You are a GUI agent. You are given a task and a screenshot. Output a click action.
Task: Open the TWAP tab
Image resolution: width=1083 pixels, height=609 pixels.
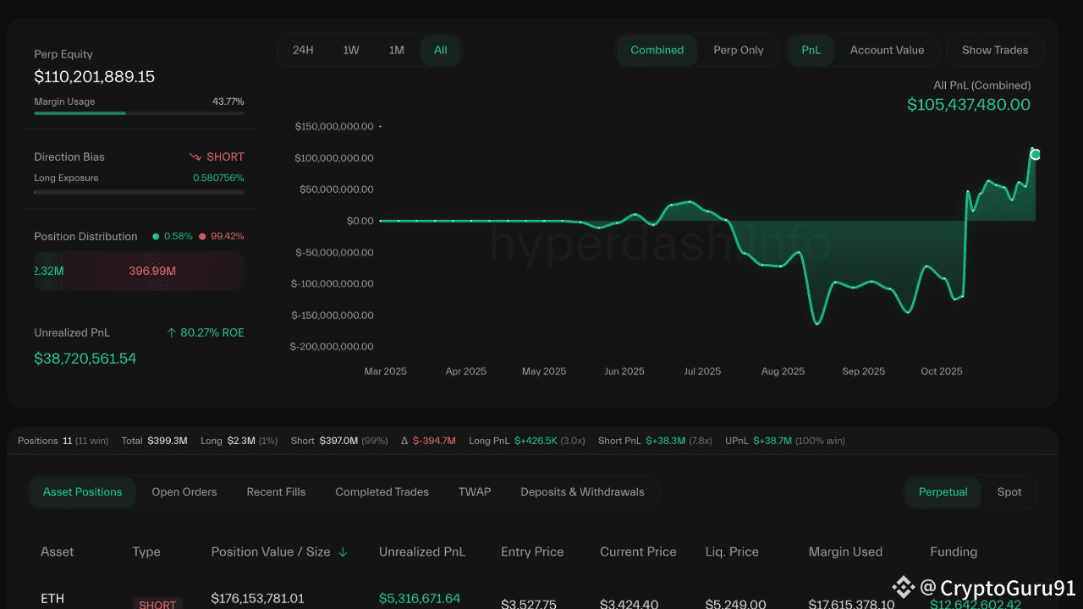click(x=475, y=491)
